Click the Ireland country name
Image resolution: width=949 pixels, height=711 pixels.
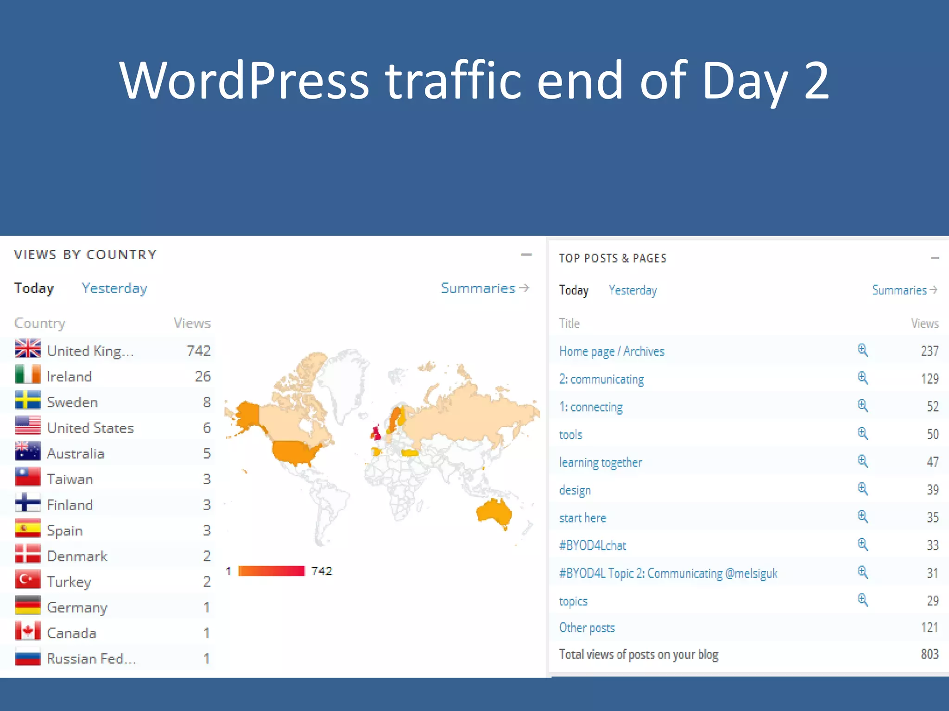point(69,376)
